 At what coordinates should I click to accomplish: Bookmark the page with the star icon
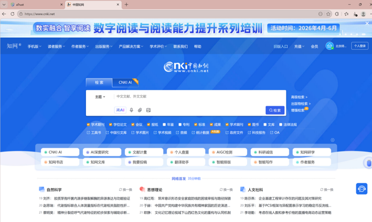[328, 14]
